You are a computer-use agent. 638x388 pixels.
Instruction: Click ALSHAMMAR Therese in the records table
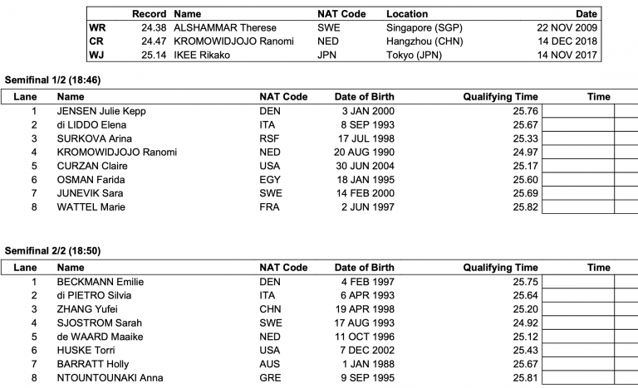tap(222, 27)
